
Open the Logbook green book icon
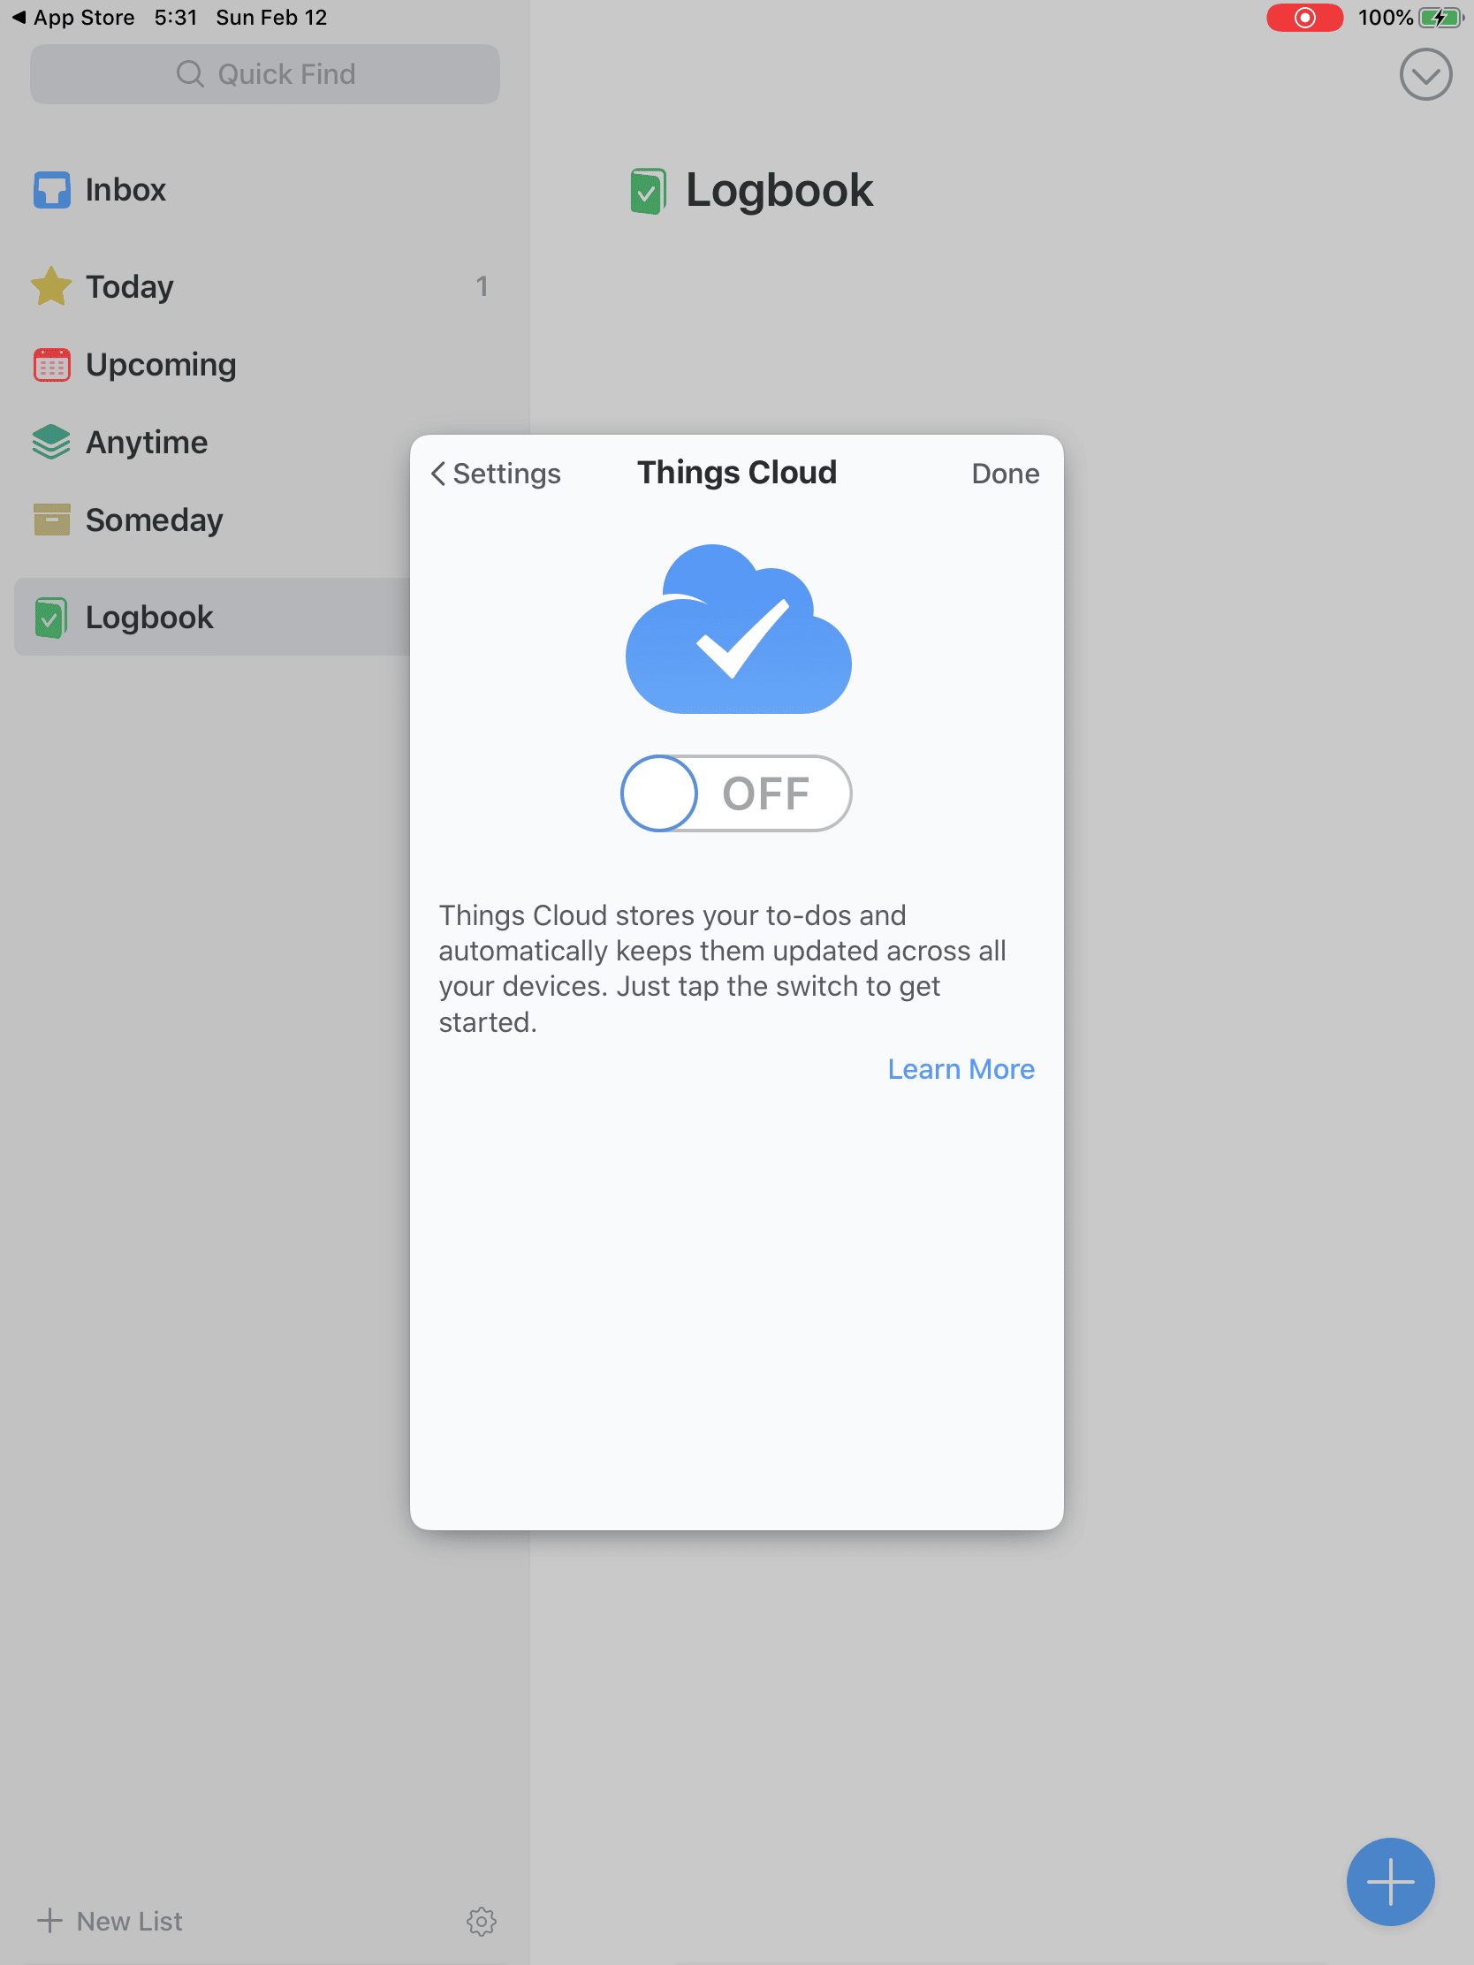50,617
